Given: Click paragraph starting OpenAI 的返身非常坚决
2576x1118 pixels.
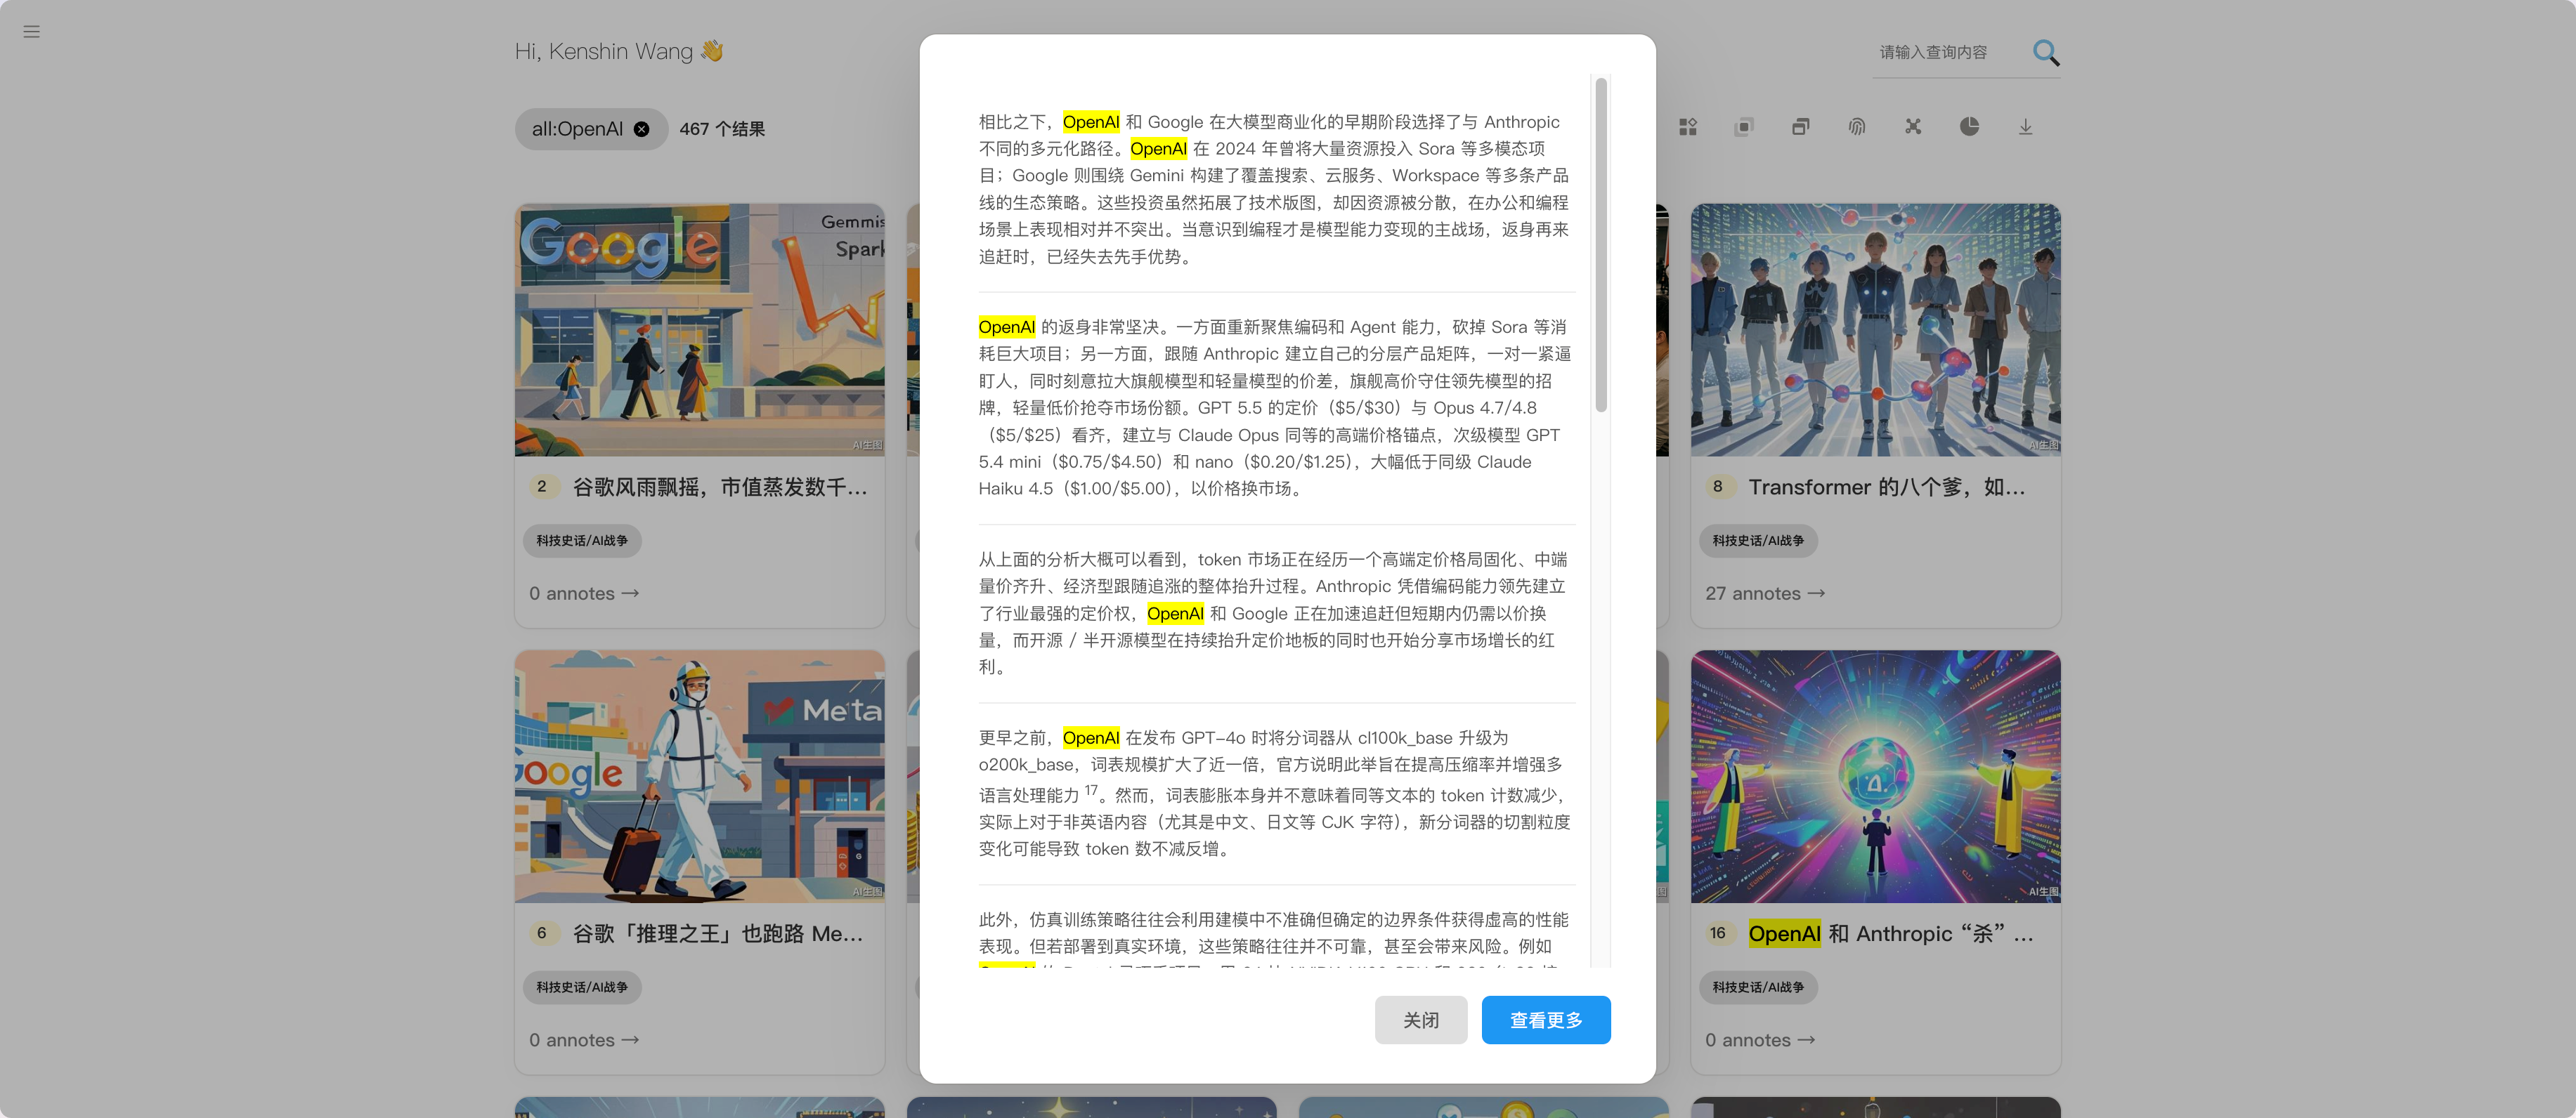Looking at the screenshot, I should coord(1274,407).
